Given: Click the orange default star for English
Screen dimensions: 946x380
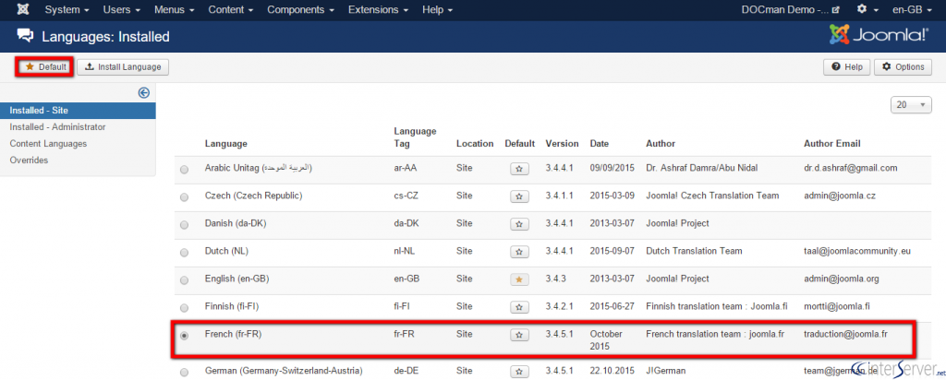Looking at the screenshot, I should 519,279.
